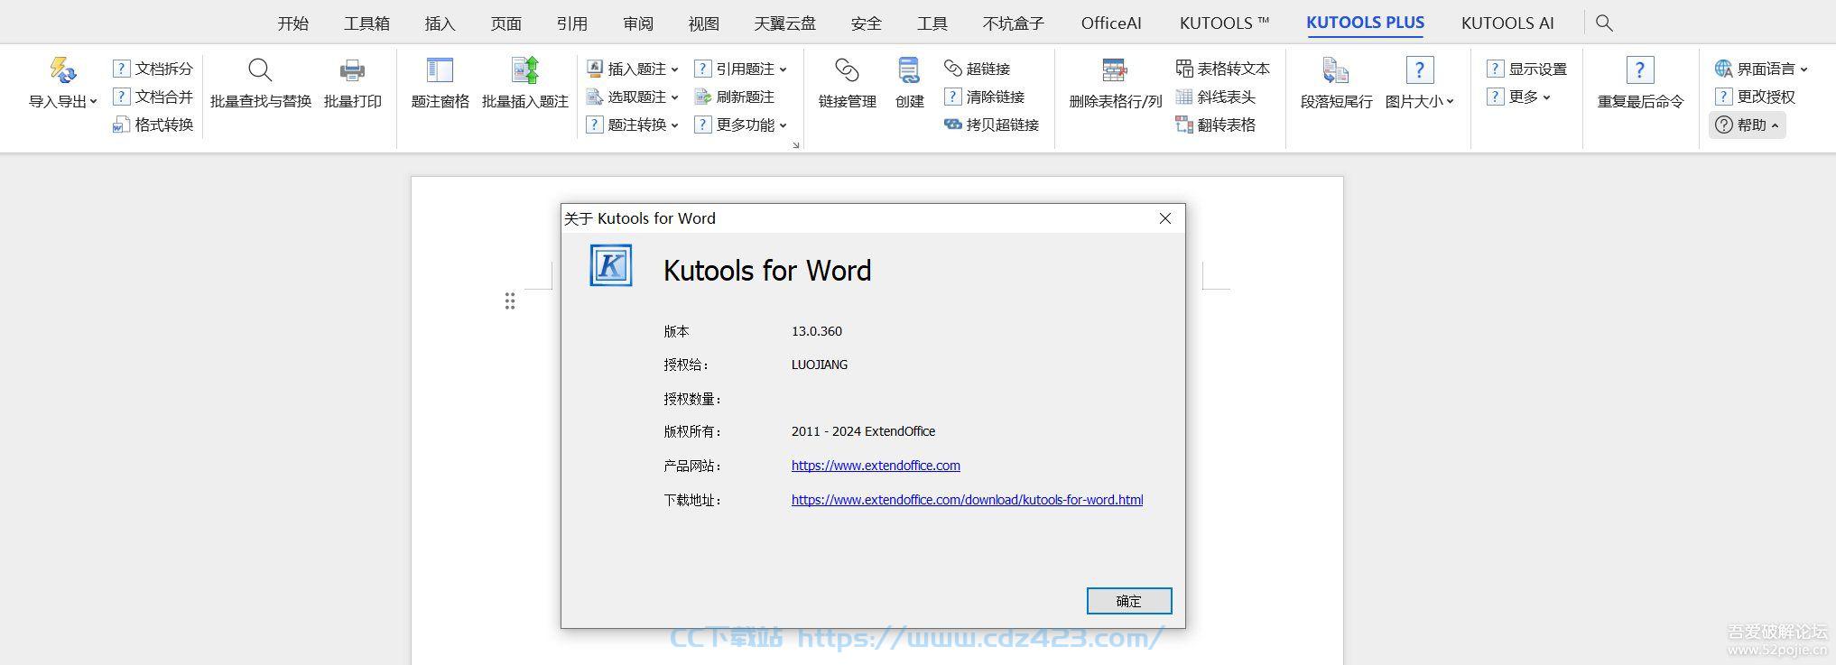Show the 题注窗格 caption pane
The image size is (1836, 665).
440,83
